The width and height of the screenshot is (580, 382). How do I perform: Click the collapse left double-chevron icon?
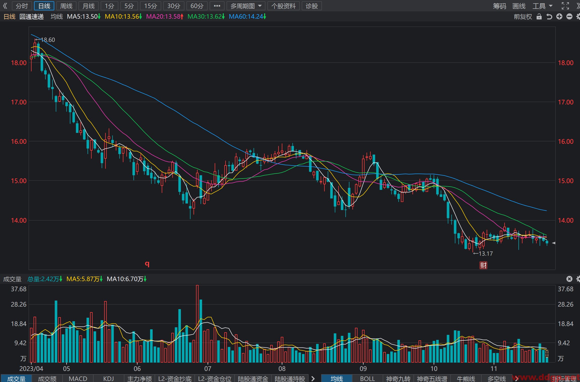5,6
